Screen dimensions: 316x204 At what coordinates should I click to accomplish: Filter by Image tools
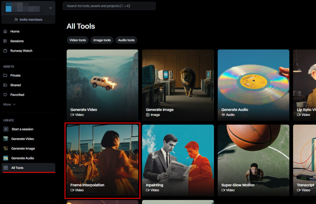coord(102,40)
